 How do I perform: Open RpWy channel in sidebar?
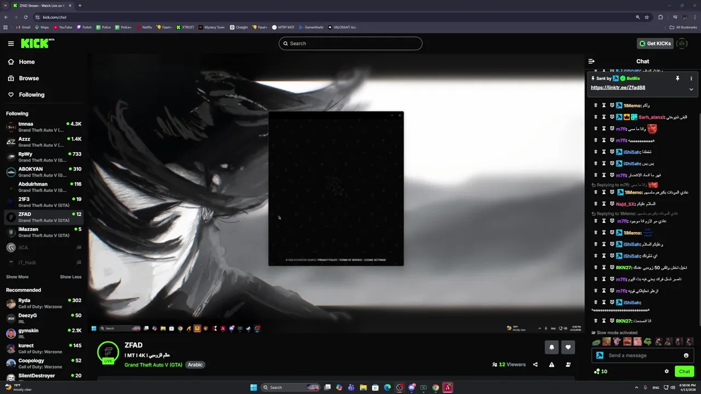(x=44, y=157)
